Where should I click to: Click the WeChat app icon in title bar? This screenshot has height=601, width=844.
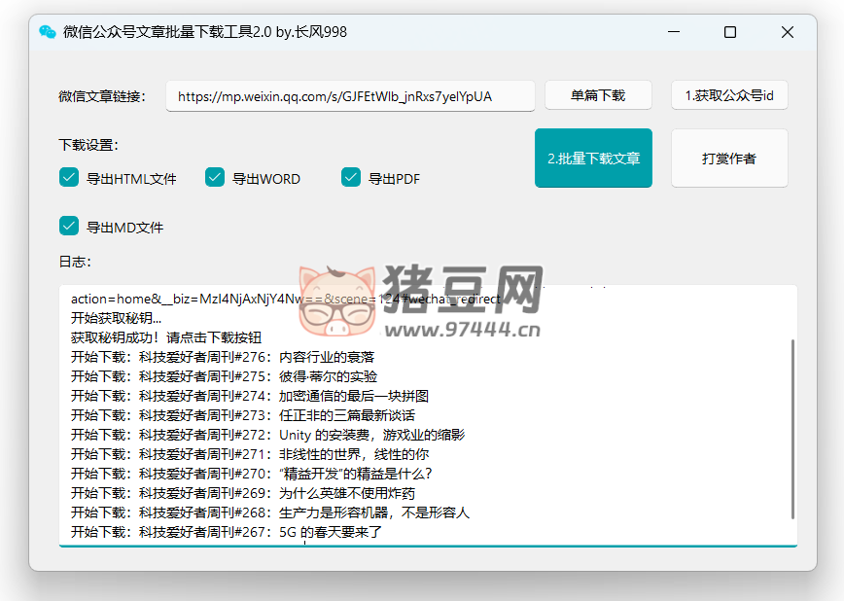coord(47,32)
